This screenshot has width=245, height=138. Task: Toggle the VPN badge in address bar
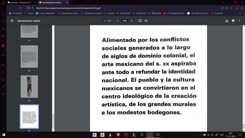coord(28,8)
